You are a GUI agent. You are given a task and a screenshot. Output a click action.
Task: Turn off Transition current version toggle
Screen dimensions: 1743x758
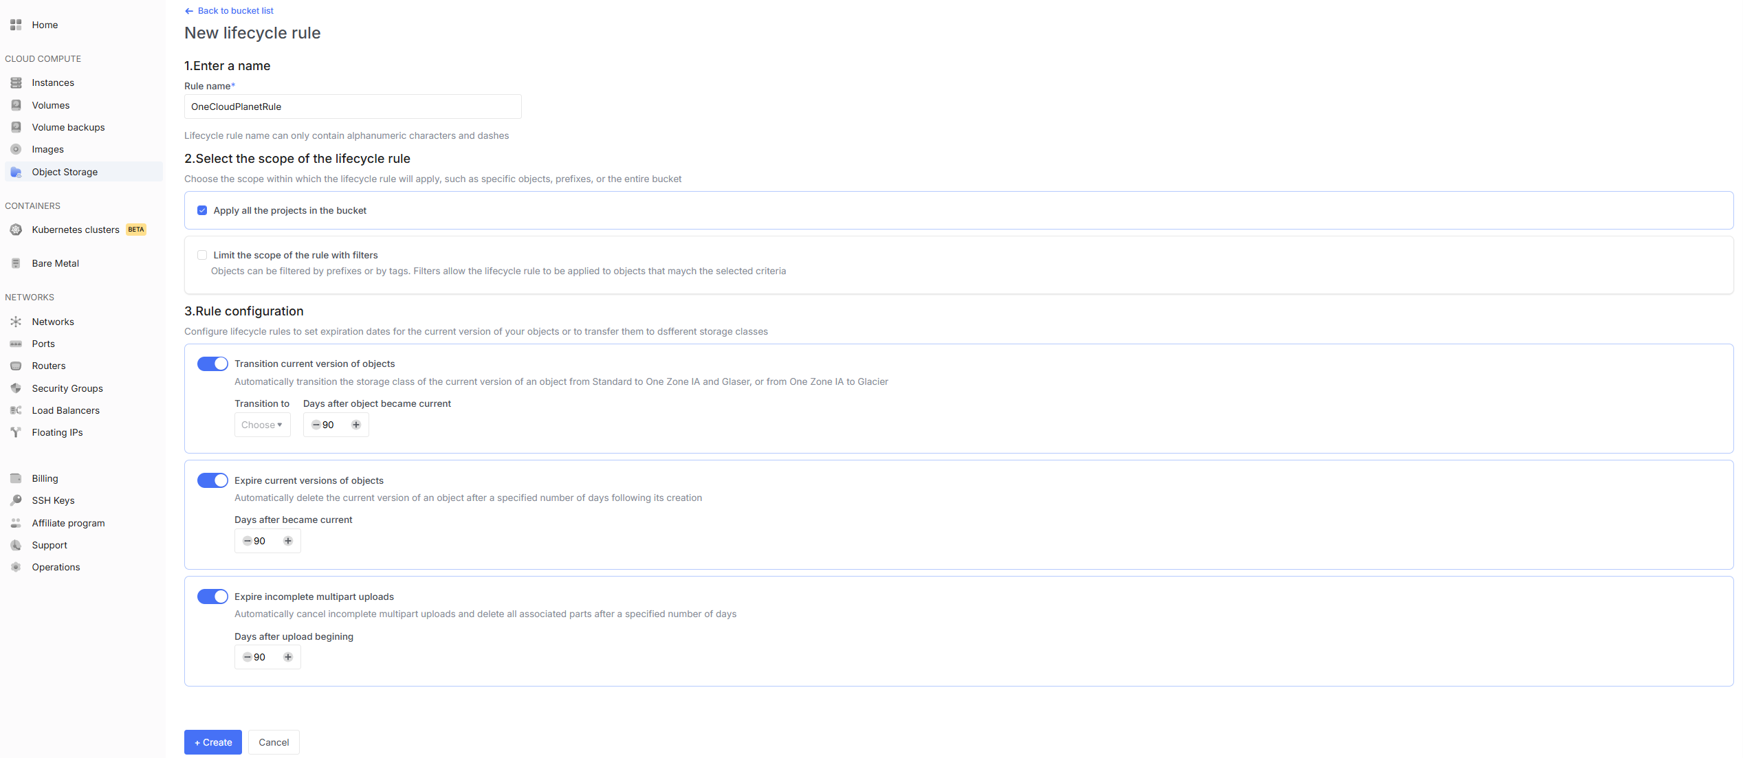coord(212,364)
